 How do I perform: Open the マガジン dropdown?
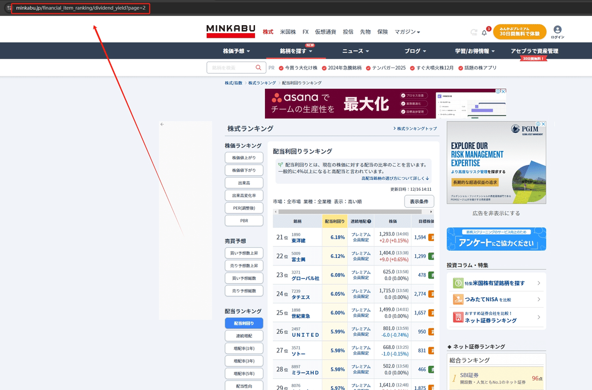point(407,32)
